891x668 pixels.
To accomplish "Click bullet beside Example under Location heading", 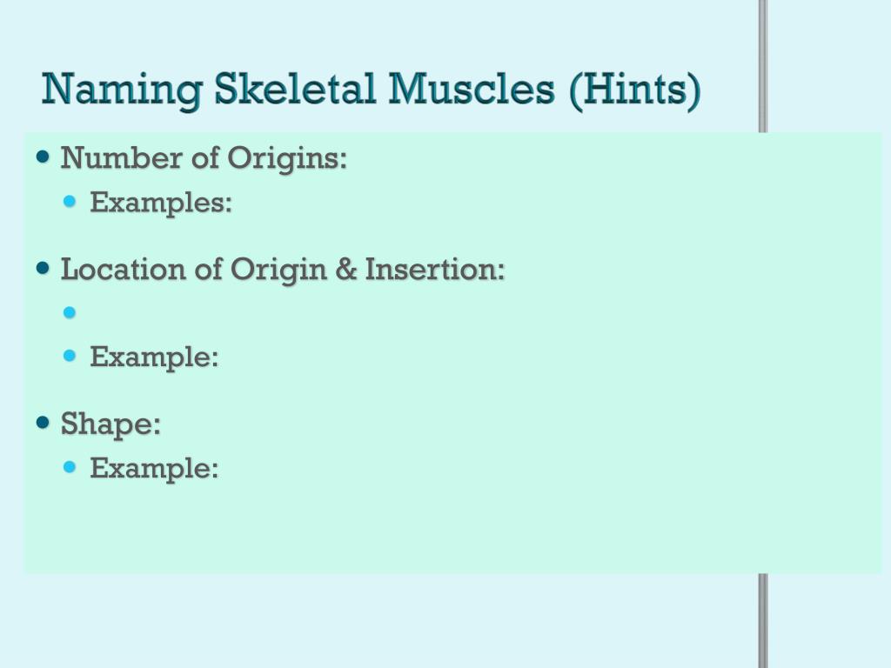I will coord(70,356).
